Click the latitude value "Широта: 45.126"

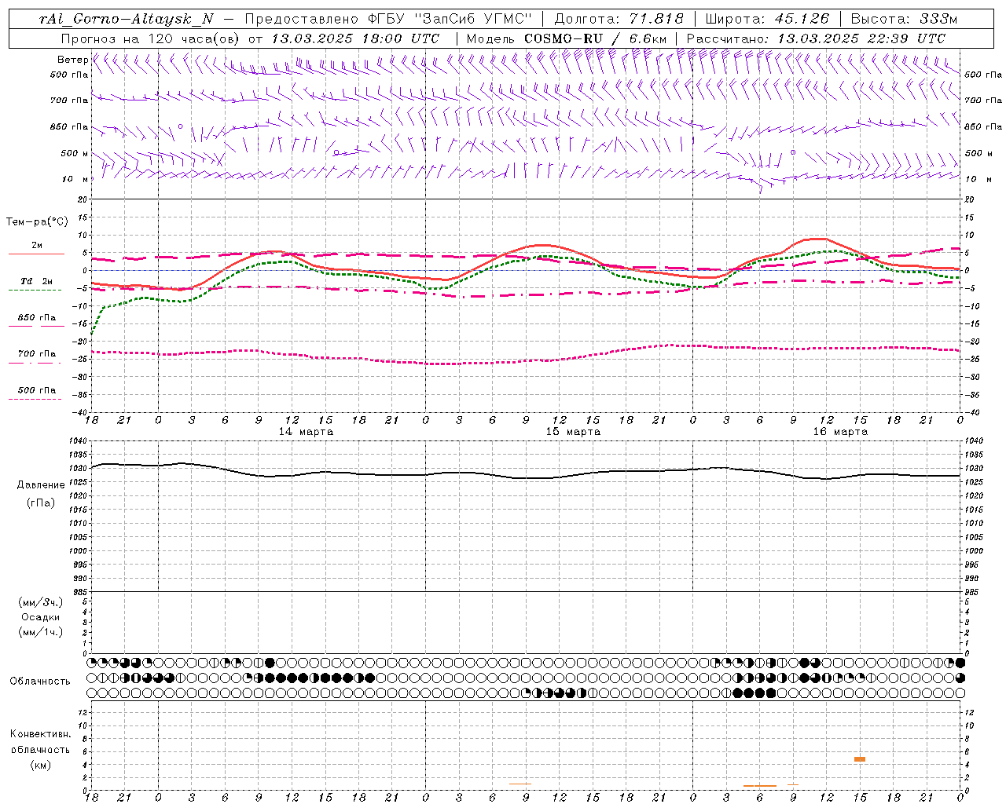pos(767,19)
